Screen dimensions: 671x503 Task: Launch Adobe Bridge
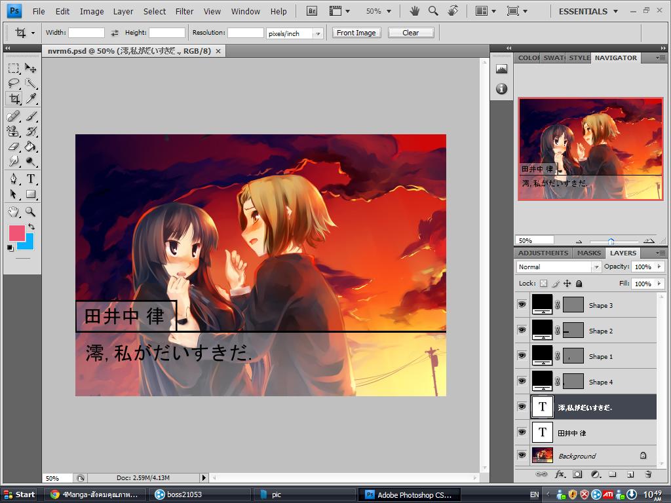coord(312,11)
